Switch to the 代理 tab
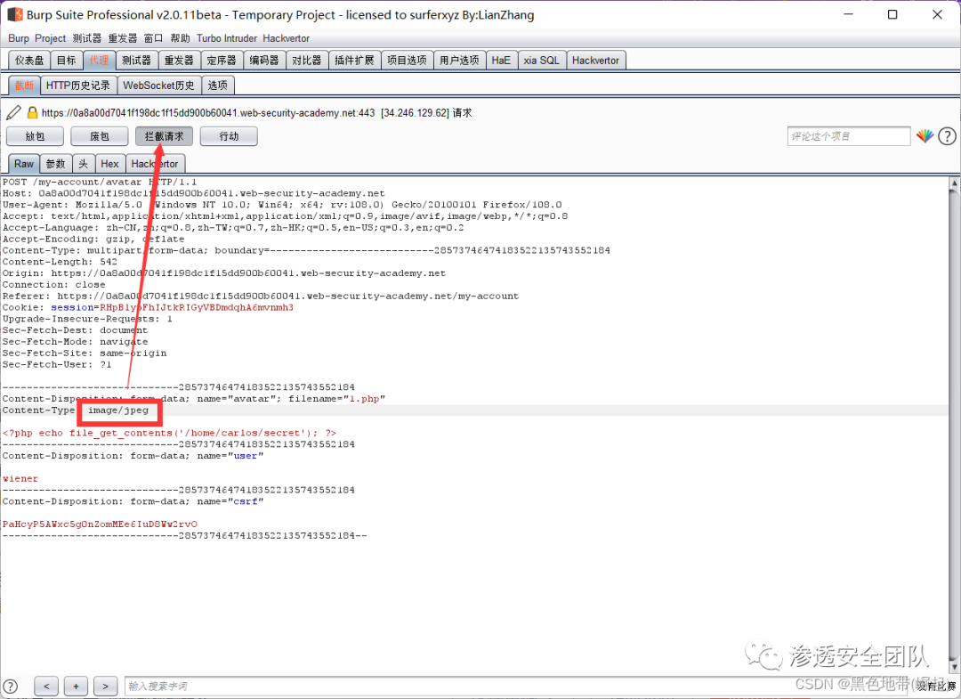The height and width of the screenshot is (699, 961). click(x=100, y=60)
